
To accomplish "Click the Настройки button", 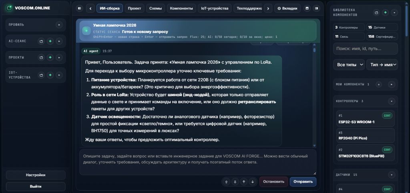I will (x=36, y=175).
